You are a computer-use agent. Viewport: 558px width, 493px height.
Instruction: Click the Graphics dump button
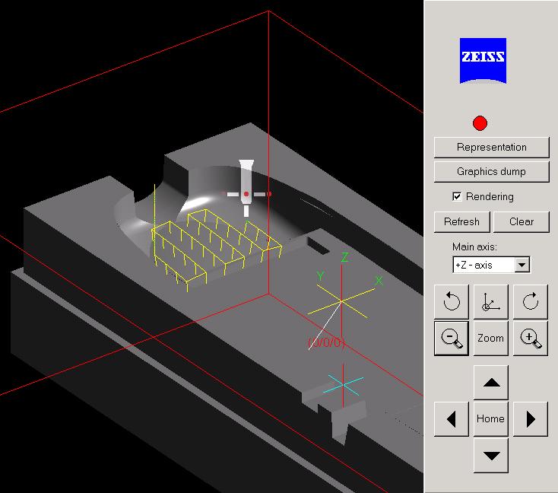[x=491, y=172]
